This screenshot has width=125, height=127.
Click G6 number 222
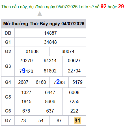tap(74, 111)
